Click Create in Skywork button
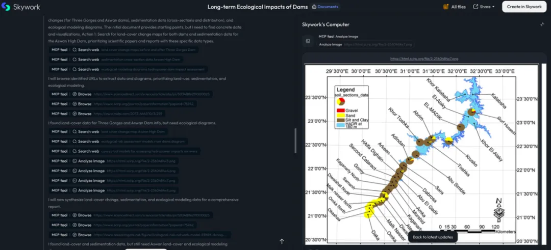551x250 pixels. [x=524, y=7]
